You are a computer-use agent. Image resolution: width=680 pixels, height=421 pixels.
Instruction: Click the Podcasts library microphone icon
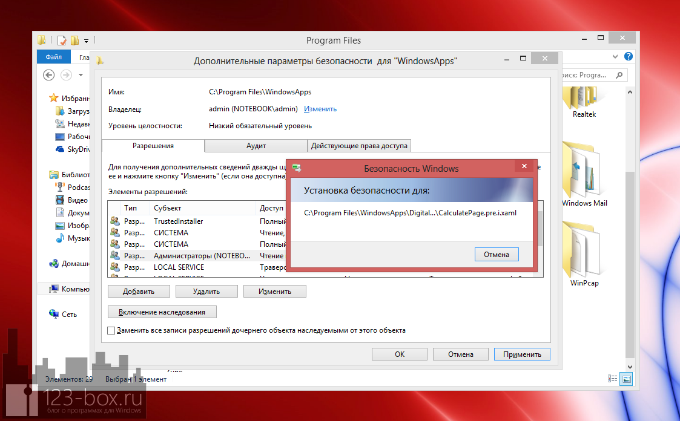click(60, 188)
